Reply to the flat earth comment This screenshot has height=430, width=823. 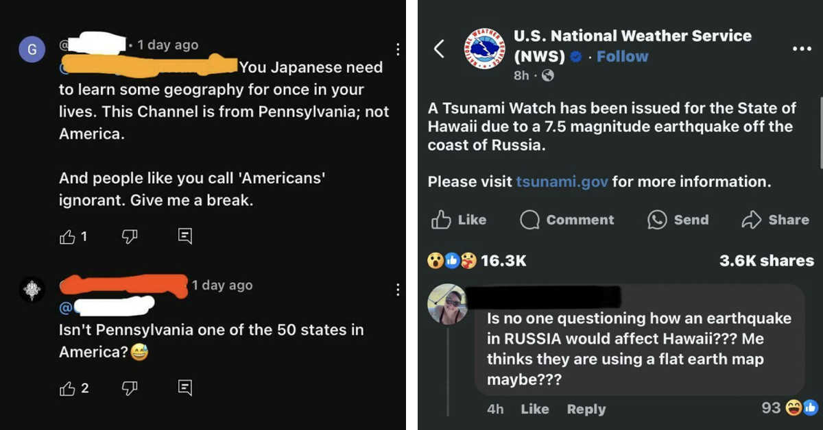point(586,409)
